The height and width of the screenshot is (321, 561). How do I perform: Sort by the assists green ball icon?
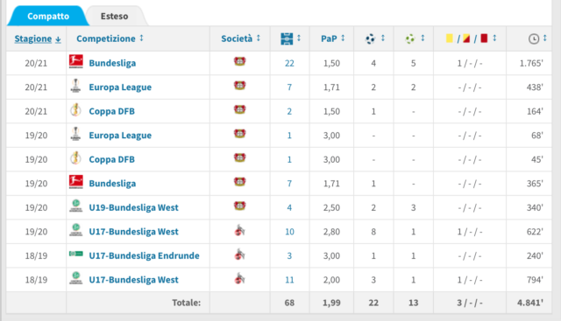pyautogui.click(x=410, y=38)
